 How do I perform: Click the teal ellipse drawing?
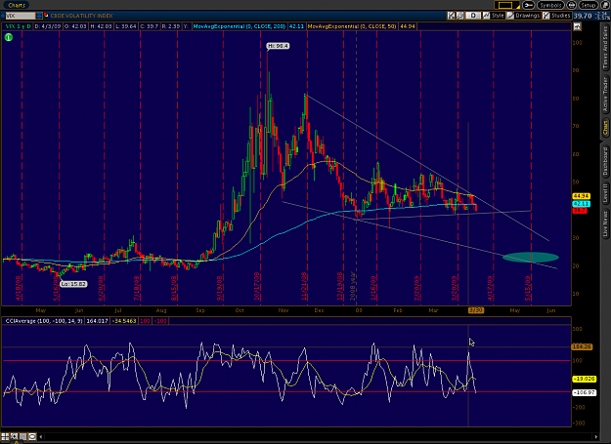(530, 257)
